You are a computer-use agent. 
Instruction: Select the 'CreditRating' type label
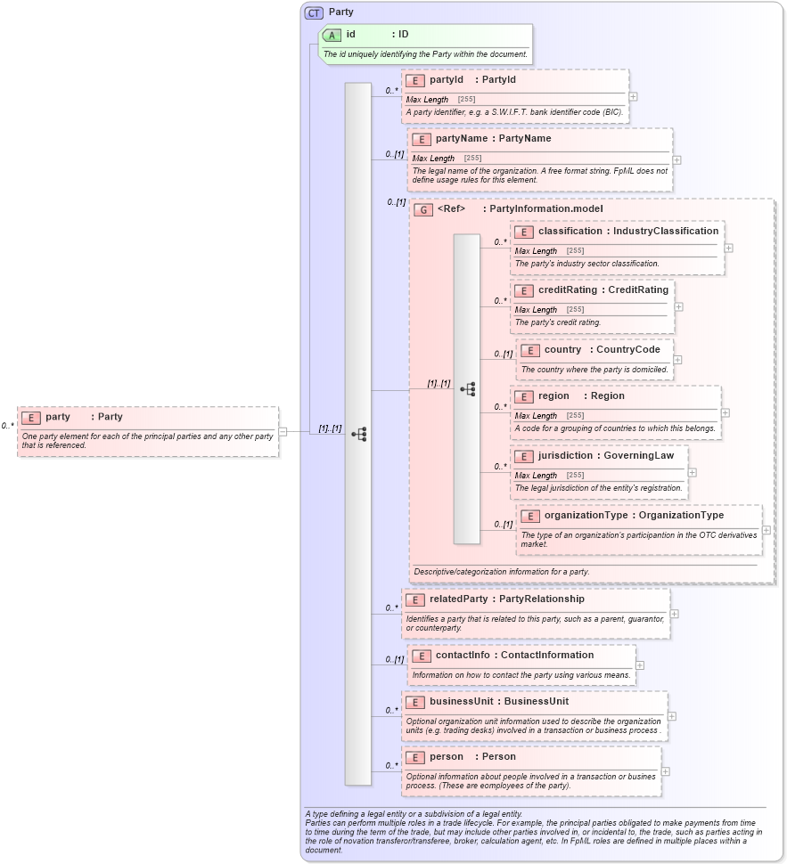[x=638, y=289]
